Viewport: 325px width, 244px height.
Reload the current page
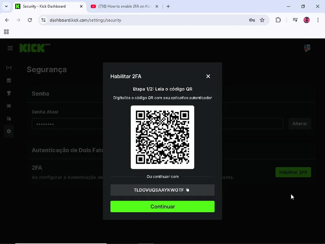pyautogui.click(x=30, y=20)
